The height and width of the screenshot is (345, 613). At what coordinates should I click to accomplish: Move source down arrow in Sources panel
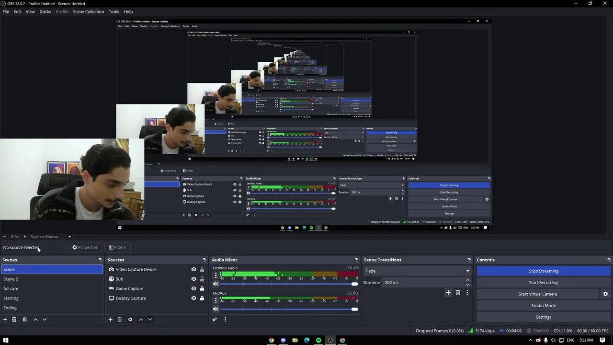pyautogui.click(x=150, y=320)
